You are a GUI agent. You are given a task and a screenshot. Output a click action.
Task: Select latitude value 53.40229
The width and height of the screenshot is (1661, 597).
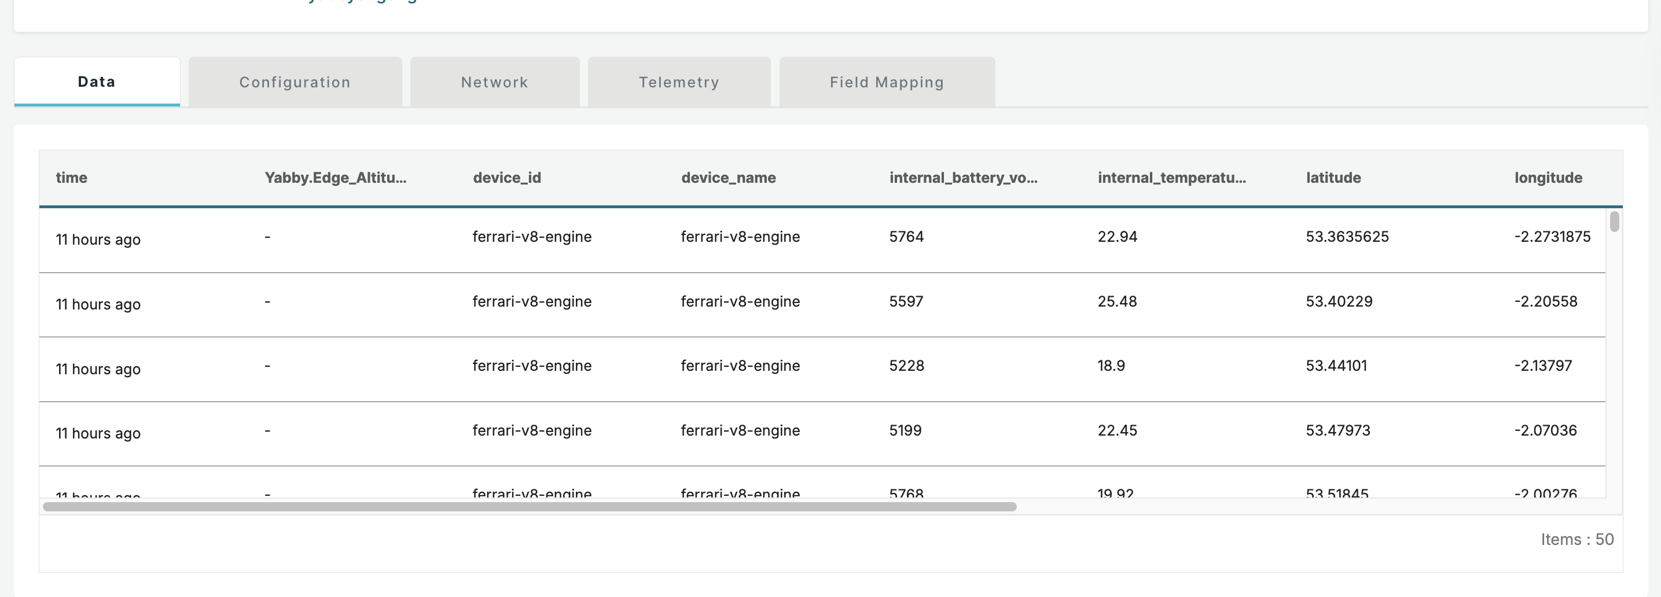[x=1339, y=301]
